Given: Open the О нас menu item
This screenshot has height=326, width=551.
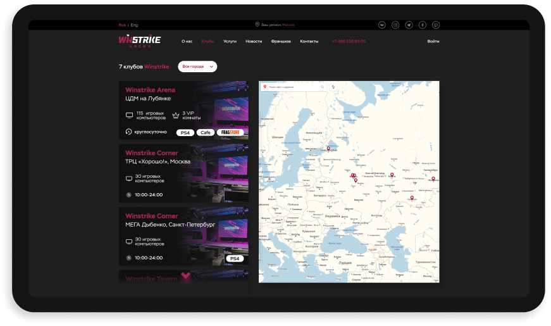Looking at the screenshot, I should click(187, 42).
